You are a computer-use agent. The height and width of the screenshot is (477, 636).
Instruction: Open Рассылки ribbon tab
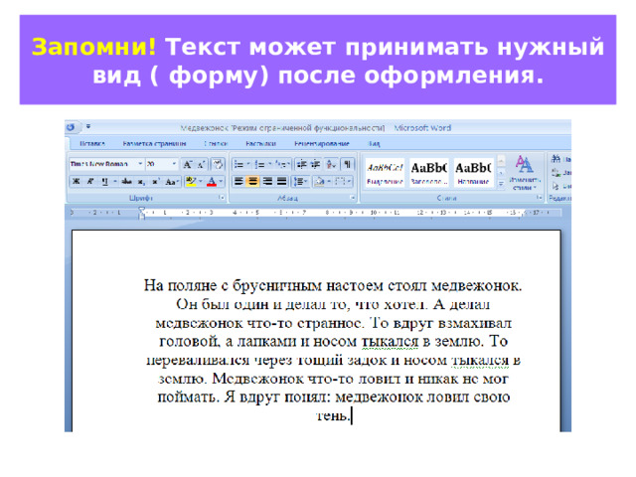click(260, 143)
